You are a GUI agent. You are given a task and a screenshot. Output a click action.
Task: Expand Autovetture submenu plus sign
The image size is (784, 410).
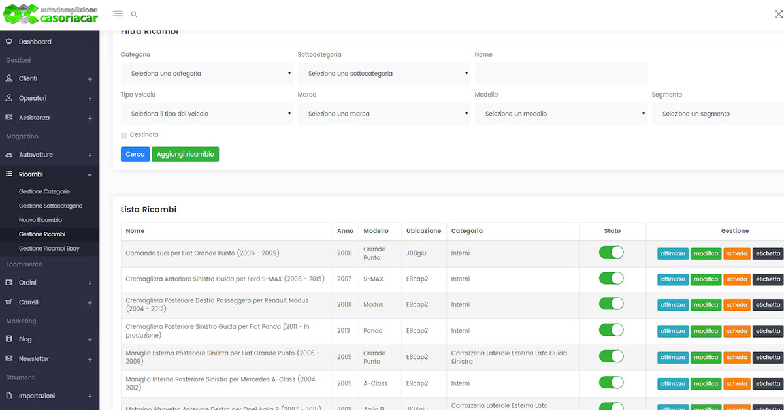click(90, 155)
